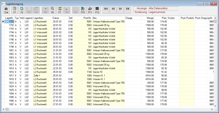
Task: Go to the next record
Action: coord(120,10)
